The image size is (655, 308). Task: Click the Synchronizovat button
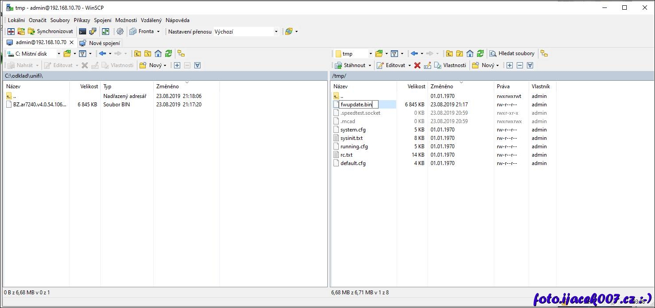pos(50,31)
